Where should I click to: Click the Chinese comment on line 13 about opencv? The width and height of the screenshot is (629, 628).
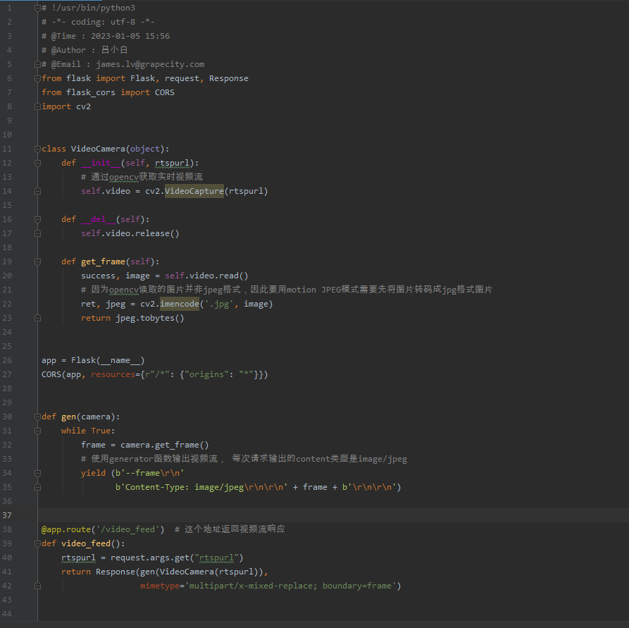click(142, 177)
